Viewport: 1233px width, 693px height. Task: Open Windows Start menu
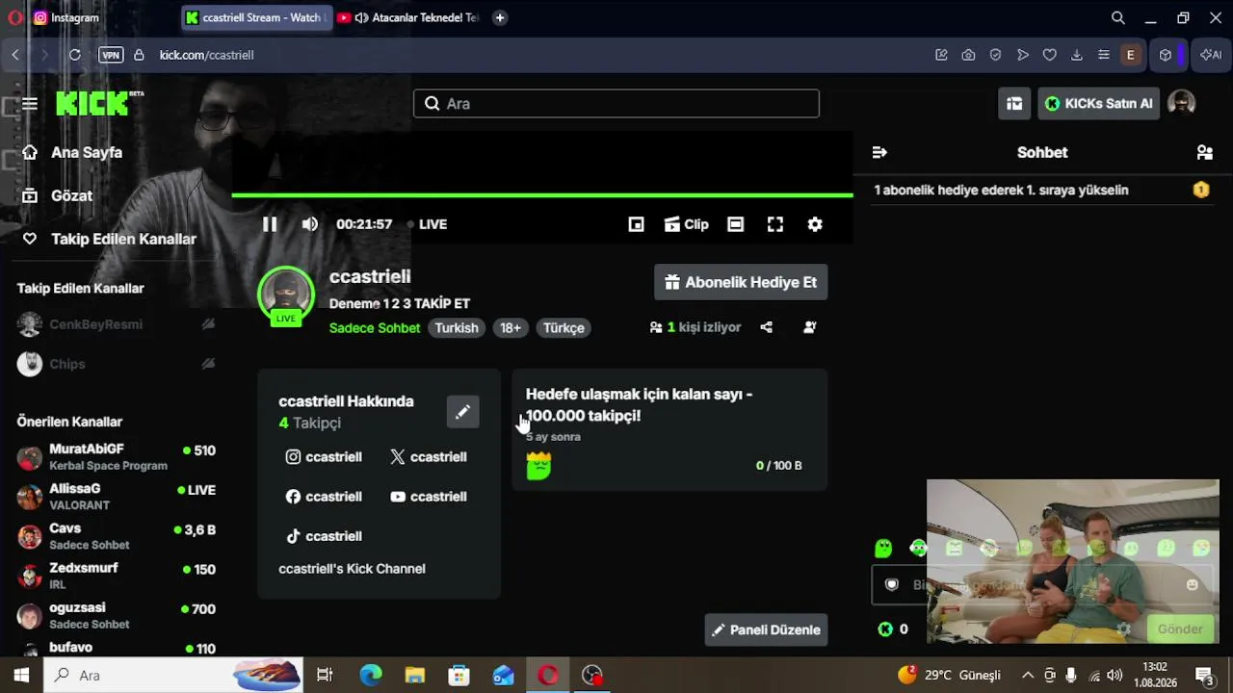pyautogui.click(x=21, y=675)
